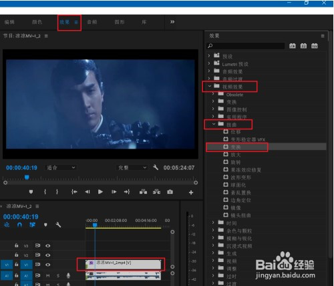Viewport: 334px width, 286px height.
Task: Step forward one frame in the Program monitor
Action: (114, 192)
